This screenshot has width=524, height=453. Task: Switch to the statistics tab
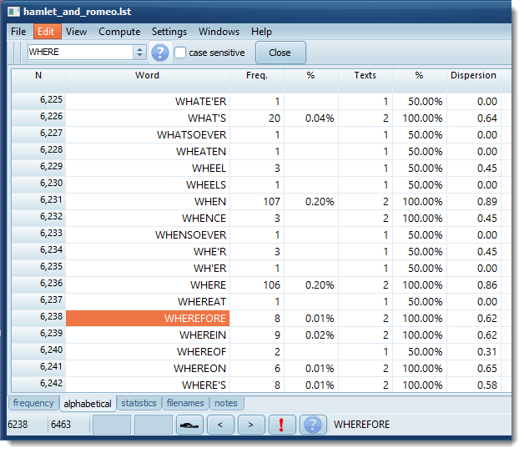point(139,403)
